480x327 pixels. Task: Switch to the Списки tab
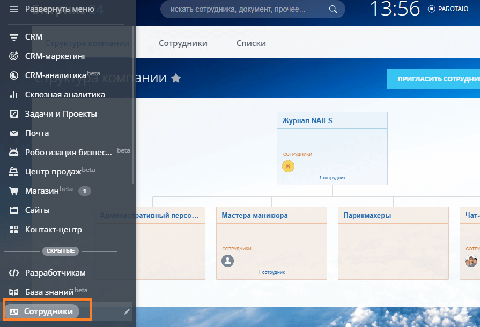(x=251, y=43)
